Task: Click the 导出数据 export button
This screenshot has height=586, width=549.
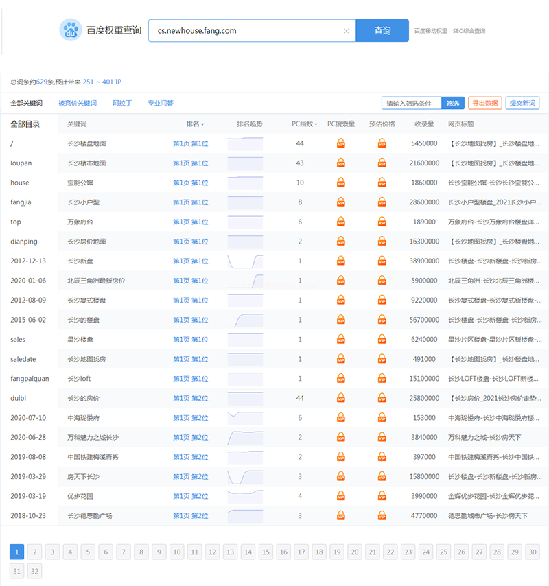Action: (x=484, y=103)
